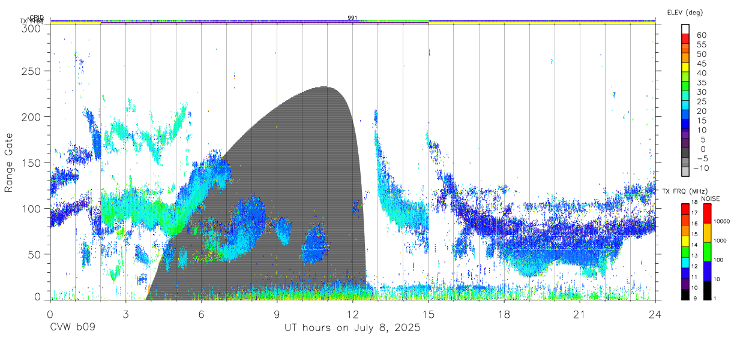Click the ELEV label '-10'
The height and width of the screenshot is (340, 737).
pyautogui.click(x=701, y=169)
